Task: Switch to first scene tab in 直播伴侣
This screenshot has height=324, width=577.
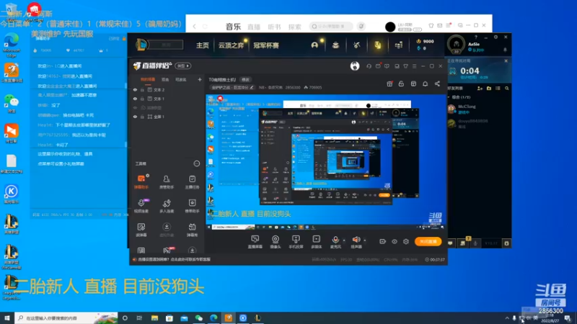Action: pyautogui.click(x=148, y=80)
